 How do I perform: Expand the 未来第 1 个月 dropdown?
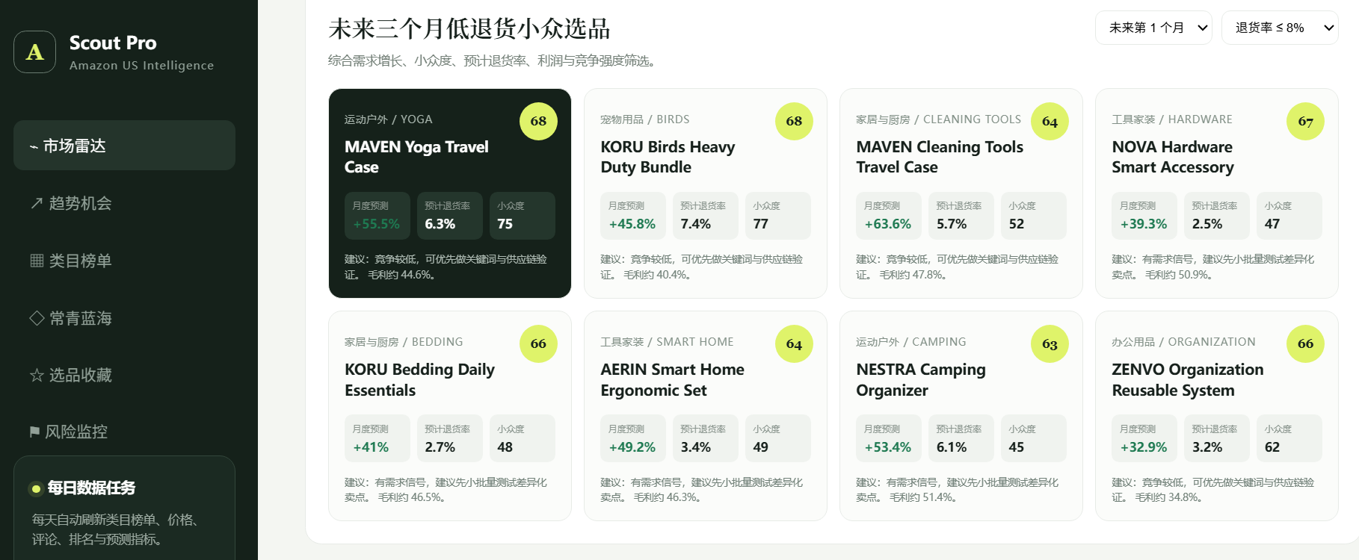pyautogui.click(x=1153, y=28)
